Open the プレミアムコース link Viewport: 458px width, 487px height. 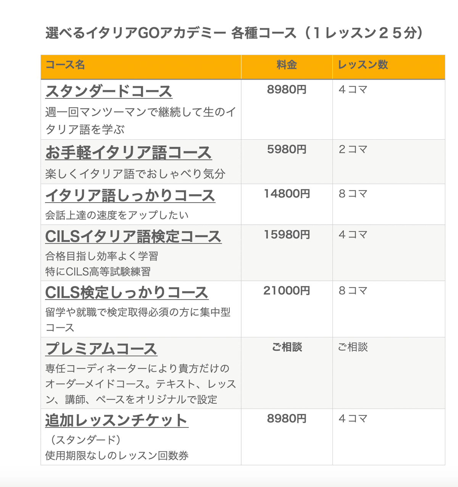pyautogui.click(x=101, y=349)
